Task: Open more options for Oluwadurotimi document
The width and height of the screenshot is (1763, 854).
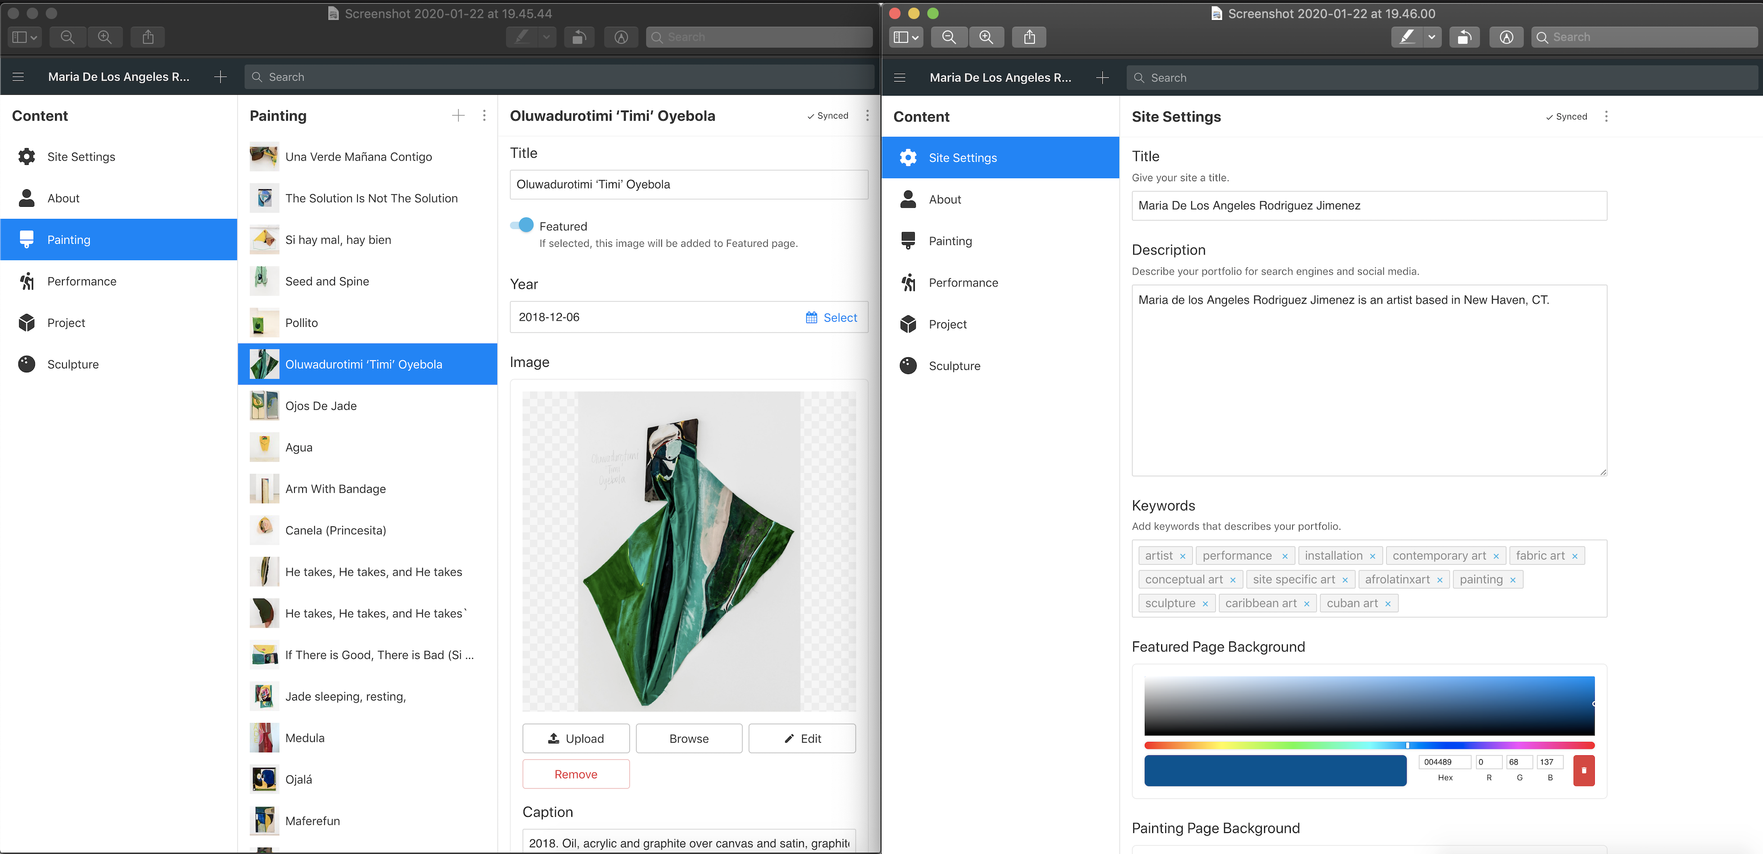Action: click(867, 116)
